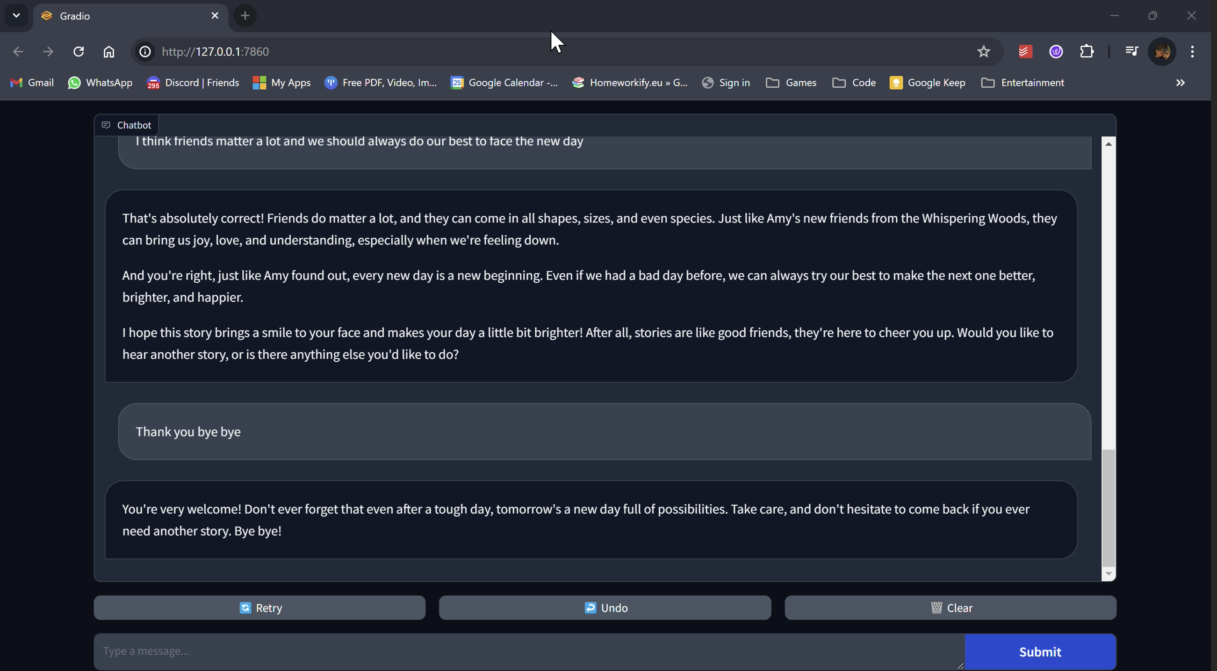Clear the chatbot conversation
This screenshot has width=1217, height=671.
[x=951, y=608]
